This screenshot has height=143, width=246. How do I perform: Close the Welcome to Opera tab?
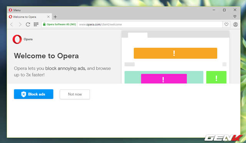[48, 17]
